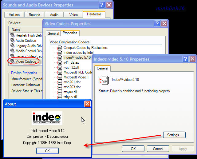Select General tab in Indeo video Properties

(102, 68)
